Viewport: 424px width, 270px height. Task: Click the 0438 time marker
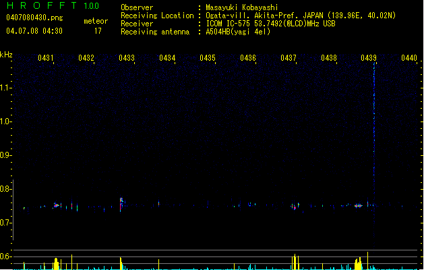tap(329, 58)
